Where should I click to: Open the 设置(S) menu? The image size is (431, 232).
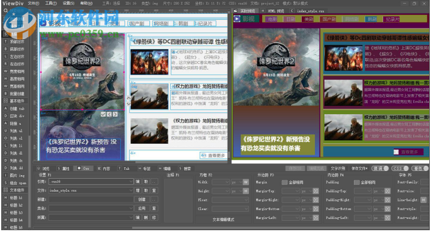click(x=68, y=4)
